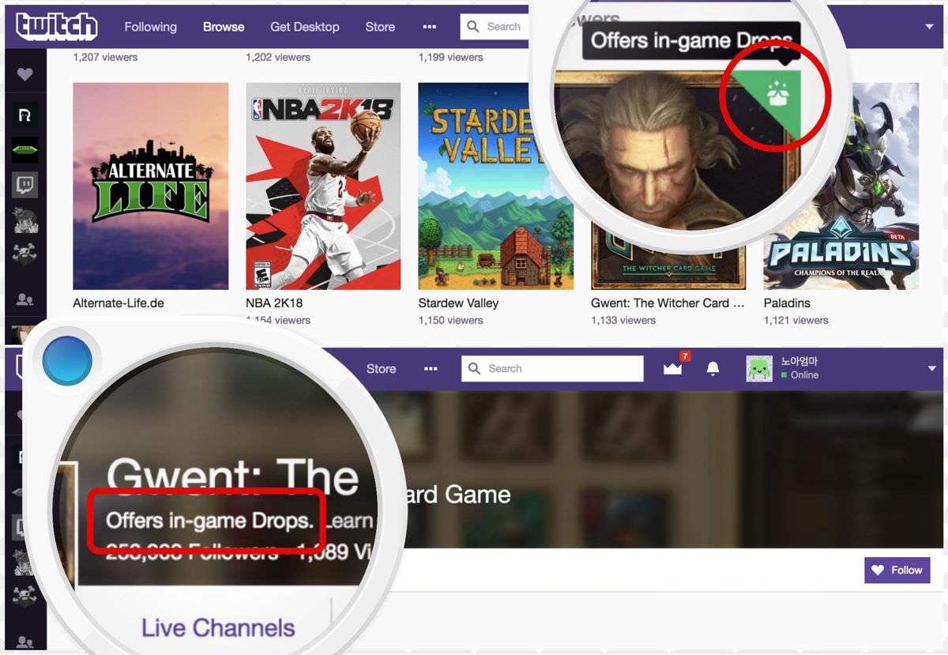Open the green spaceship channel icon

tap(25, 150)
